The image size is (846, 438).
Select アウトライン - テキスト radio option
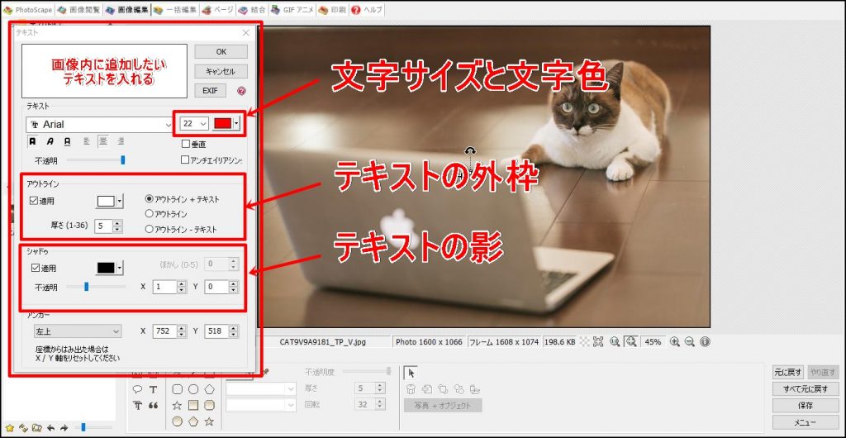(x=150, y=229)
